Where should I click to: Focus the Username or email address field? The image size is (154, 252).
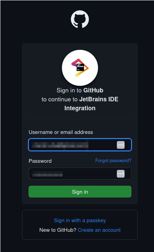(80, 145)
